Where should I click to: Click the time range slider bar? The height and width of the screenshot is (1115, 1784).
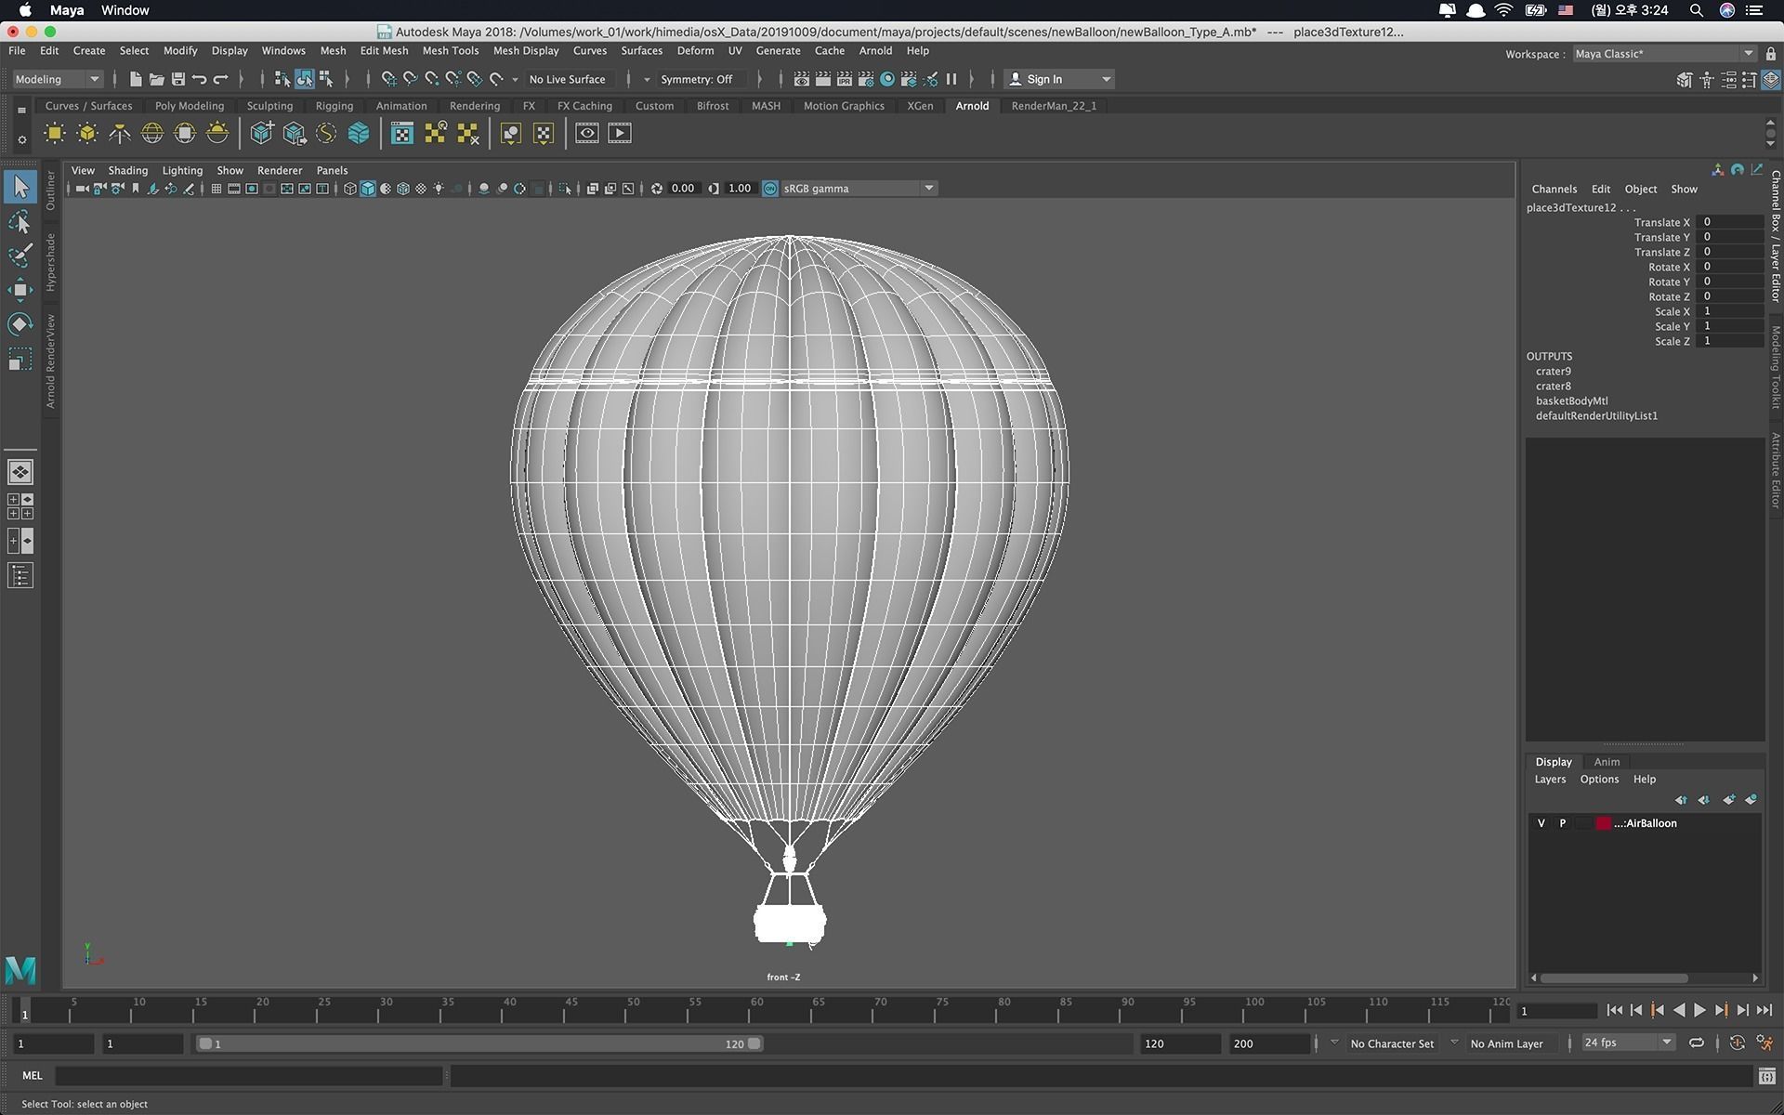[x=480, y=1043]
